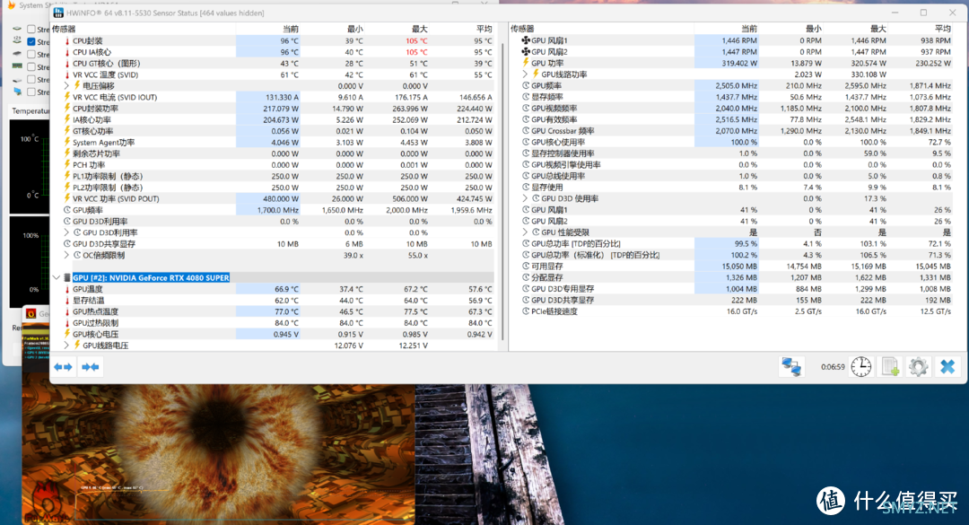The width and height of the screenshot is (969, 525).
Task: Select the VR VCC 电流 (SVID IOUT) row label
Action: pos(115,97)
